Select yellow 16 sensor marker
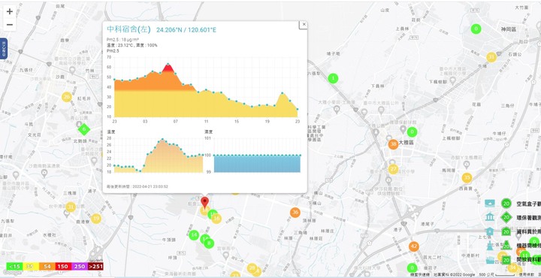The width and height of the screenshot is (541, 278). pyautogui.click(x=216, y=219)
